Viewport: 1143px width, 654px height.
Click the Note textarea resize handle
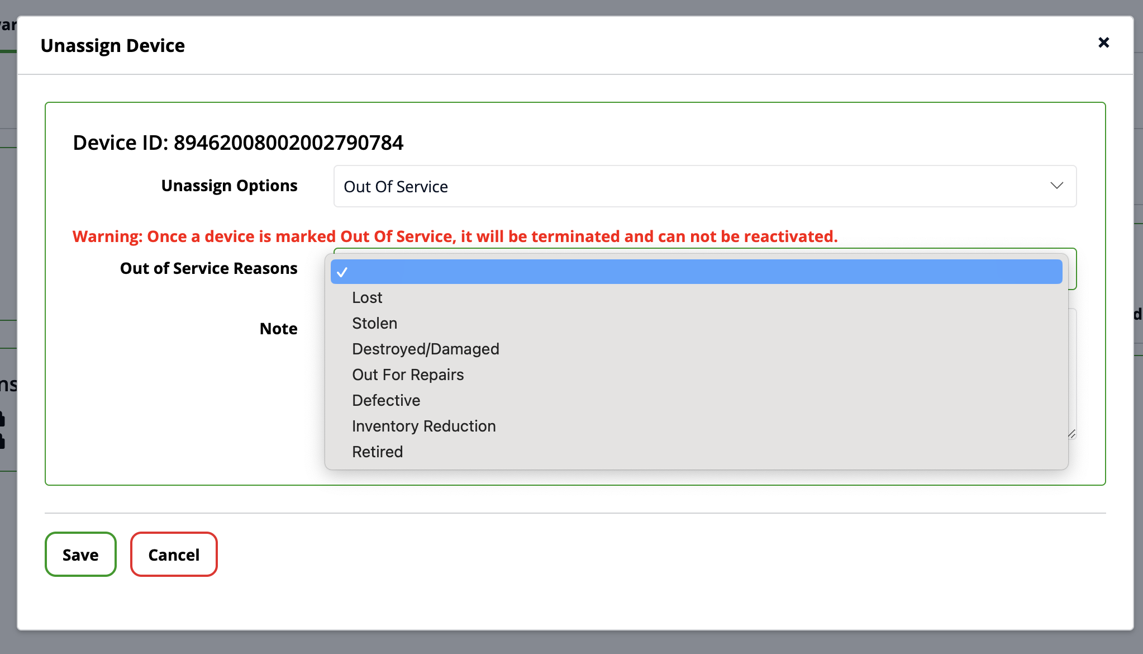[x=1071, y=434]
